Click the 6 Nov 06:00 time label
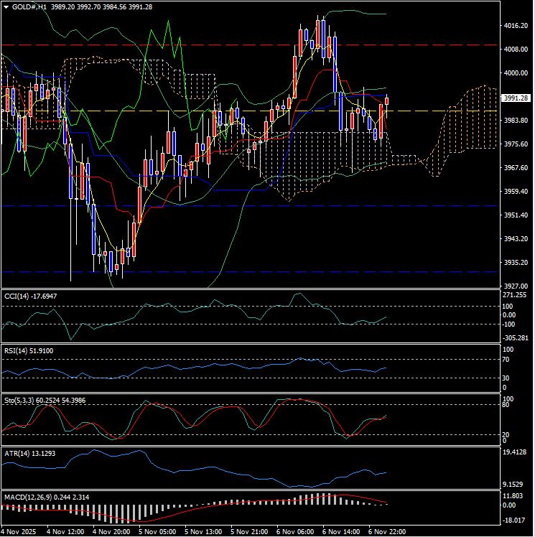 click(x=295, y=532)
